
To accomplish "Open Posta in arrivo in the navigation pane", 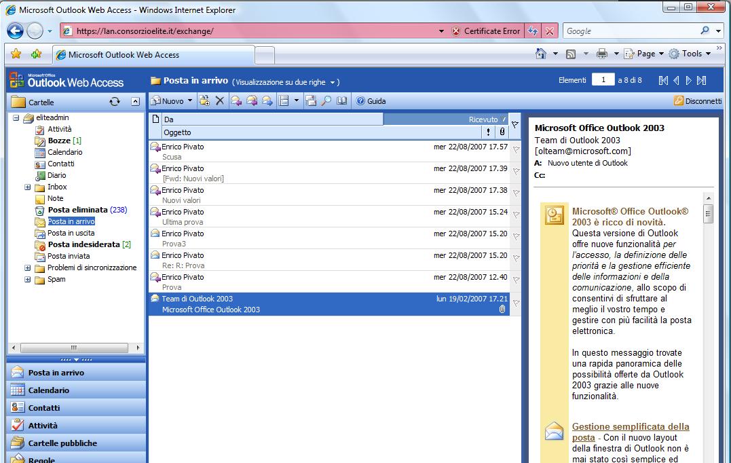I will (x=77, y=373).
